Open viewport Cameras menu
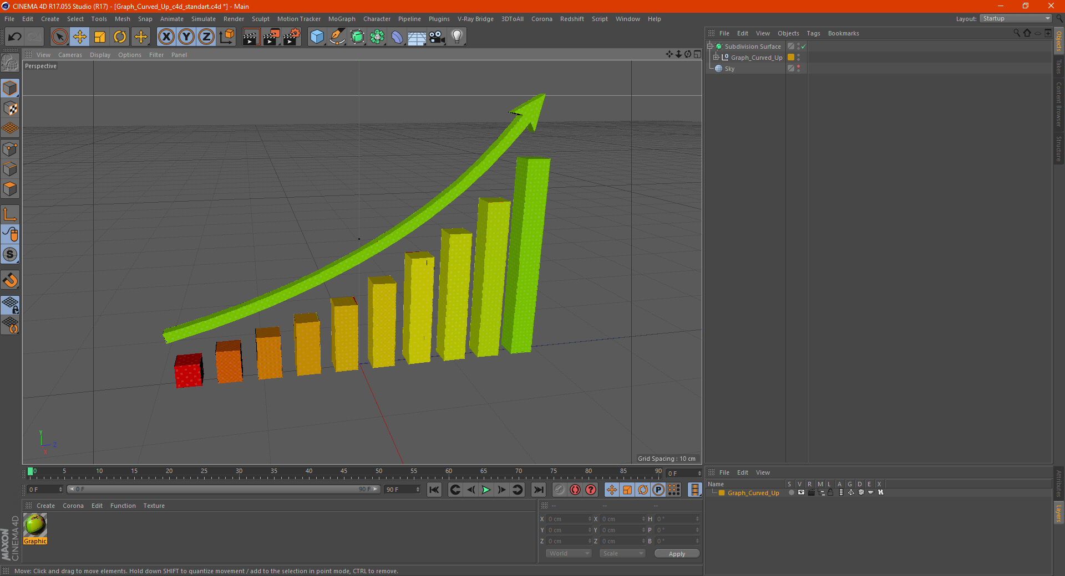This screenshot has width=1065, height=576. click(x=70, y=55)
